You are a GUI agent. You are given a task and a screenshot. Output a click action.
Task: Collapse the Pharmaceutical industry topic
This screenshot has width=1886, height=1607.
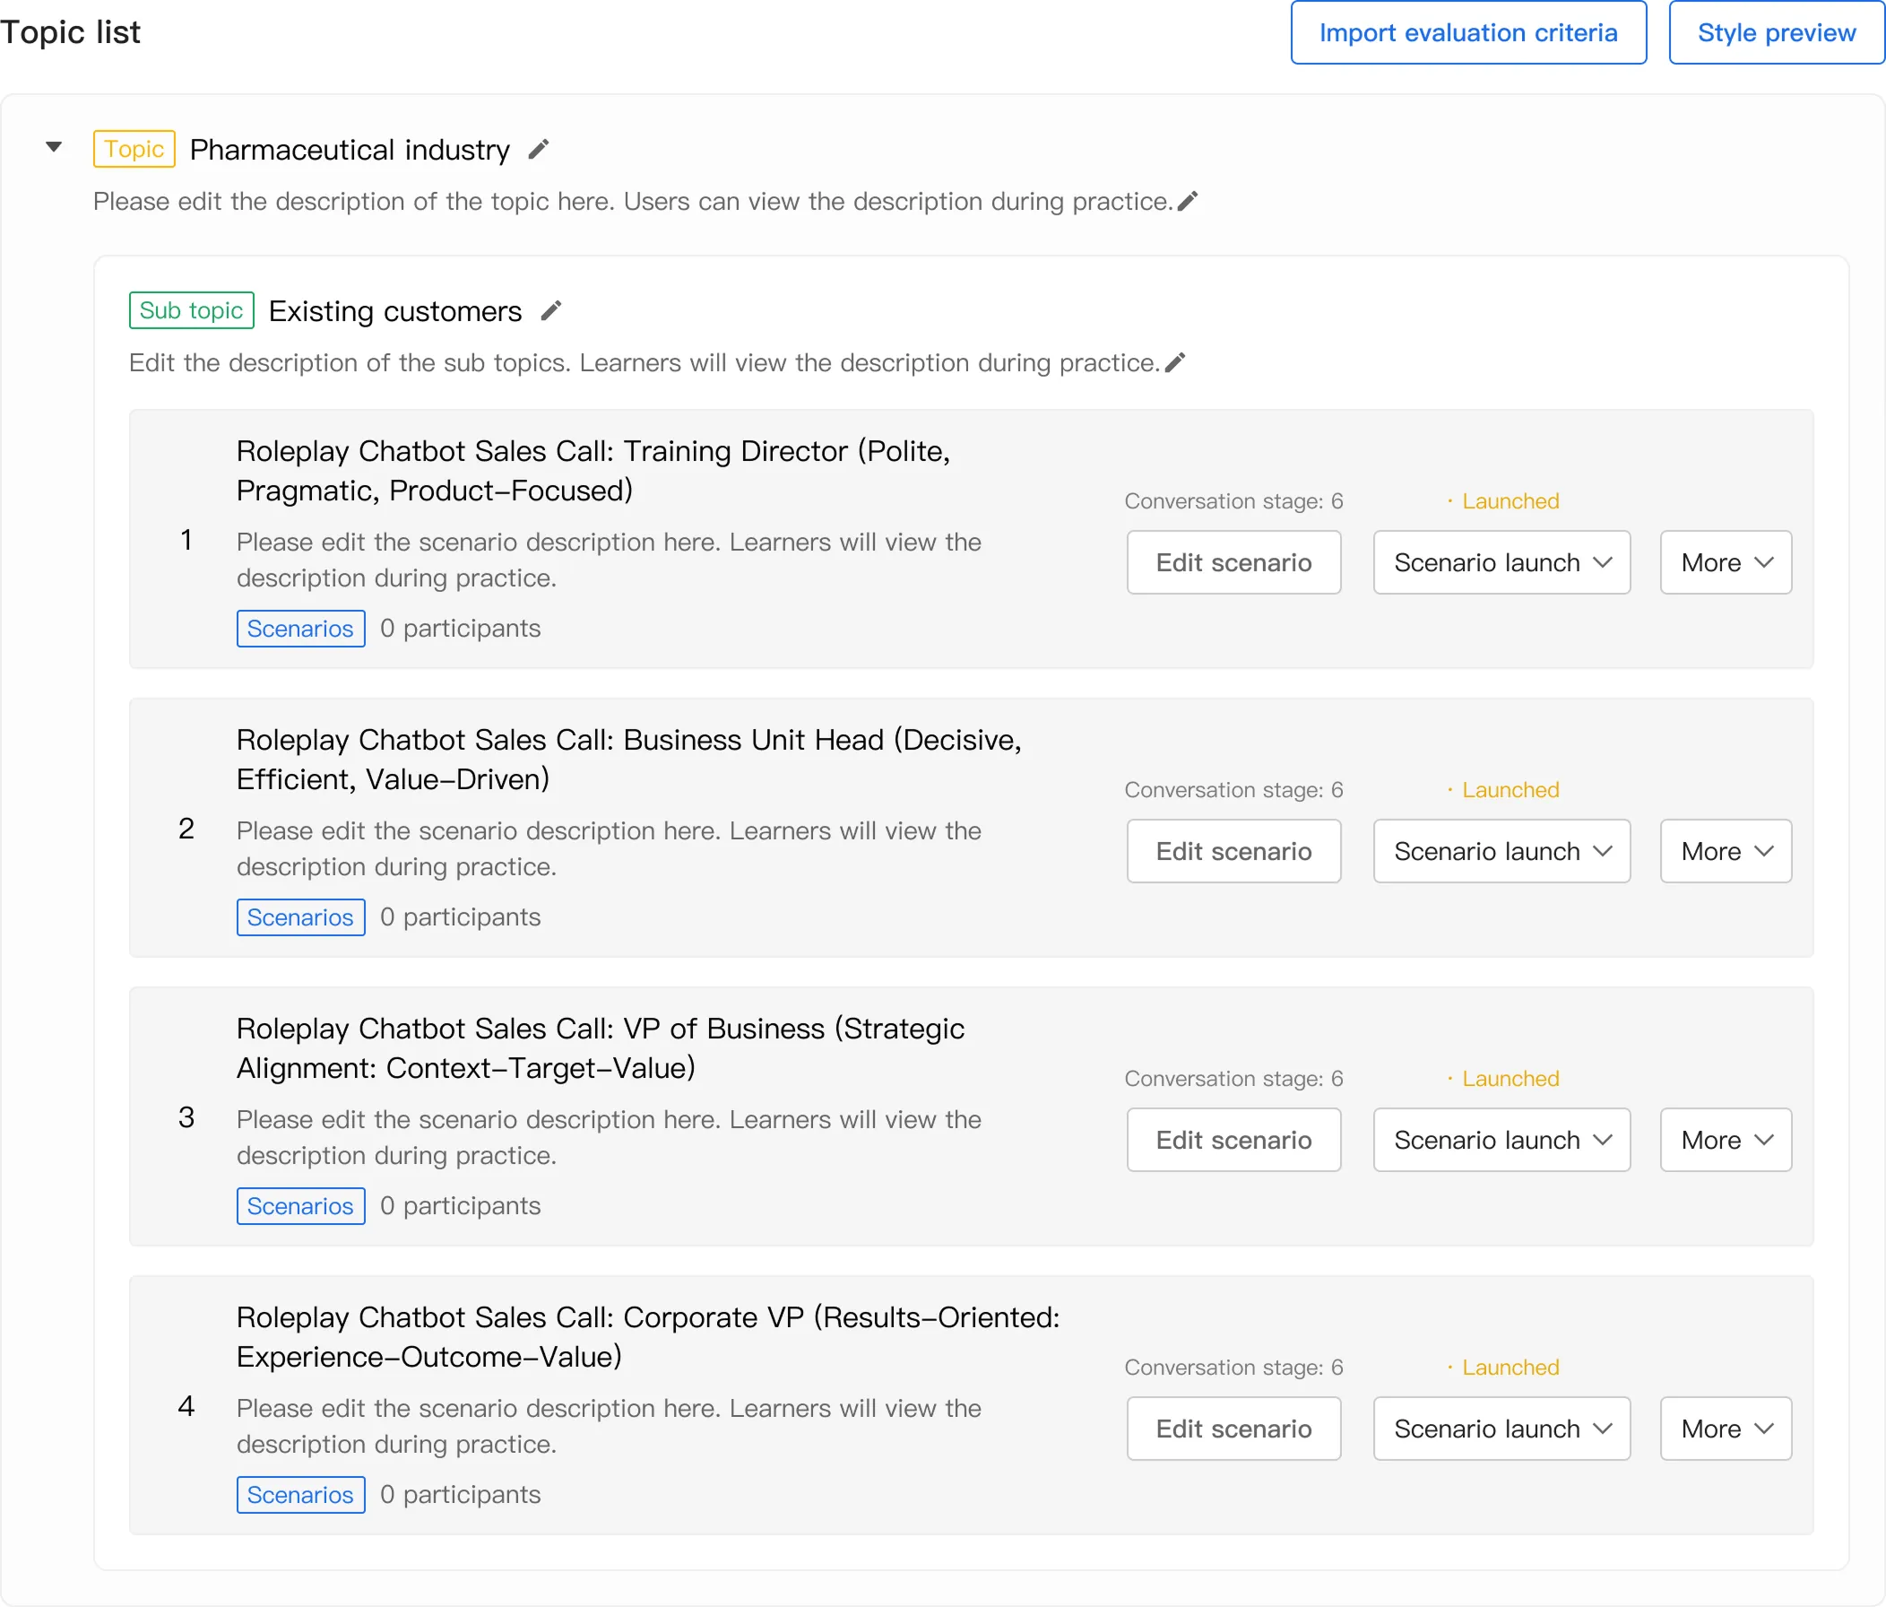(x=55, y=147)
